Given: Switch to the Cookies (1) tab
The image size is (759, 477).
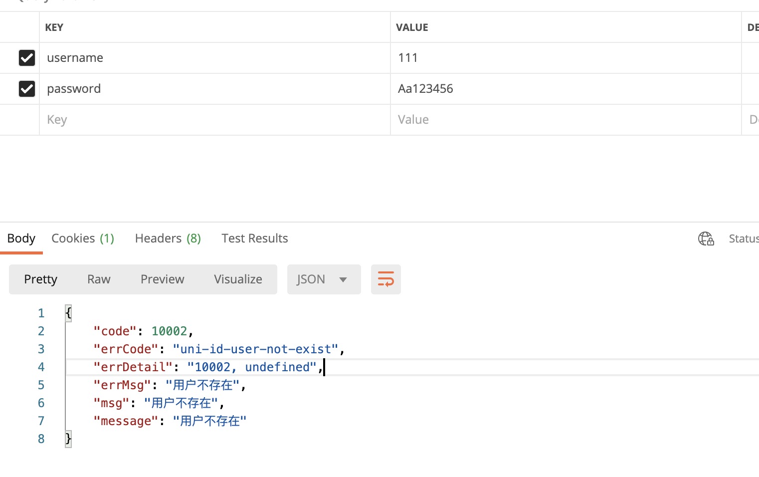Looking at the screenshot, I should 83,238.
